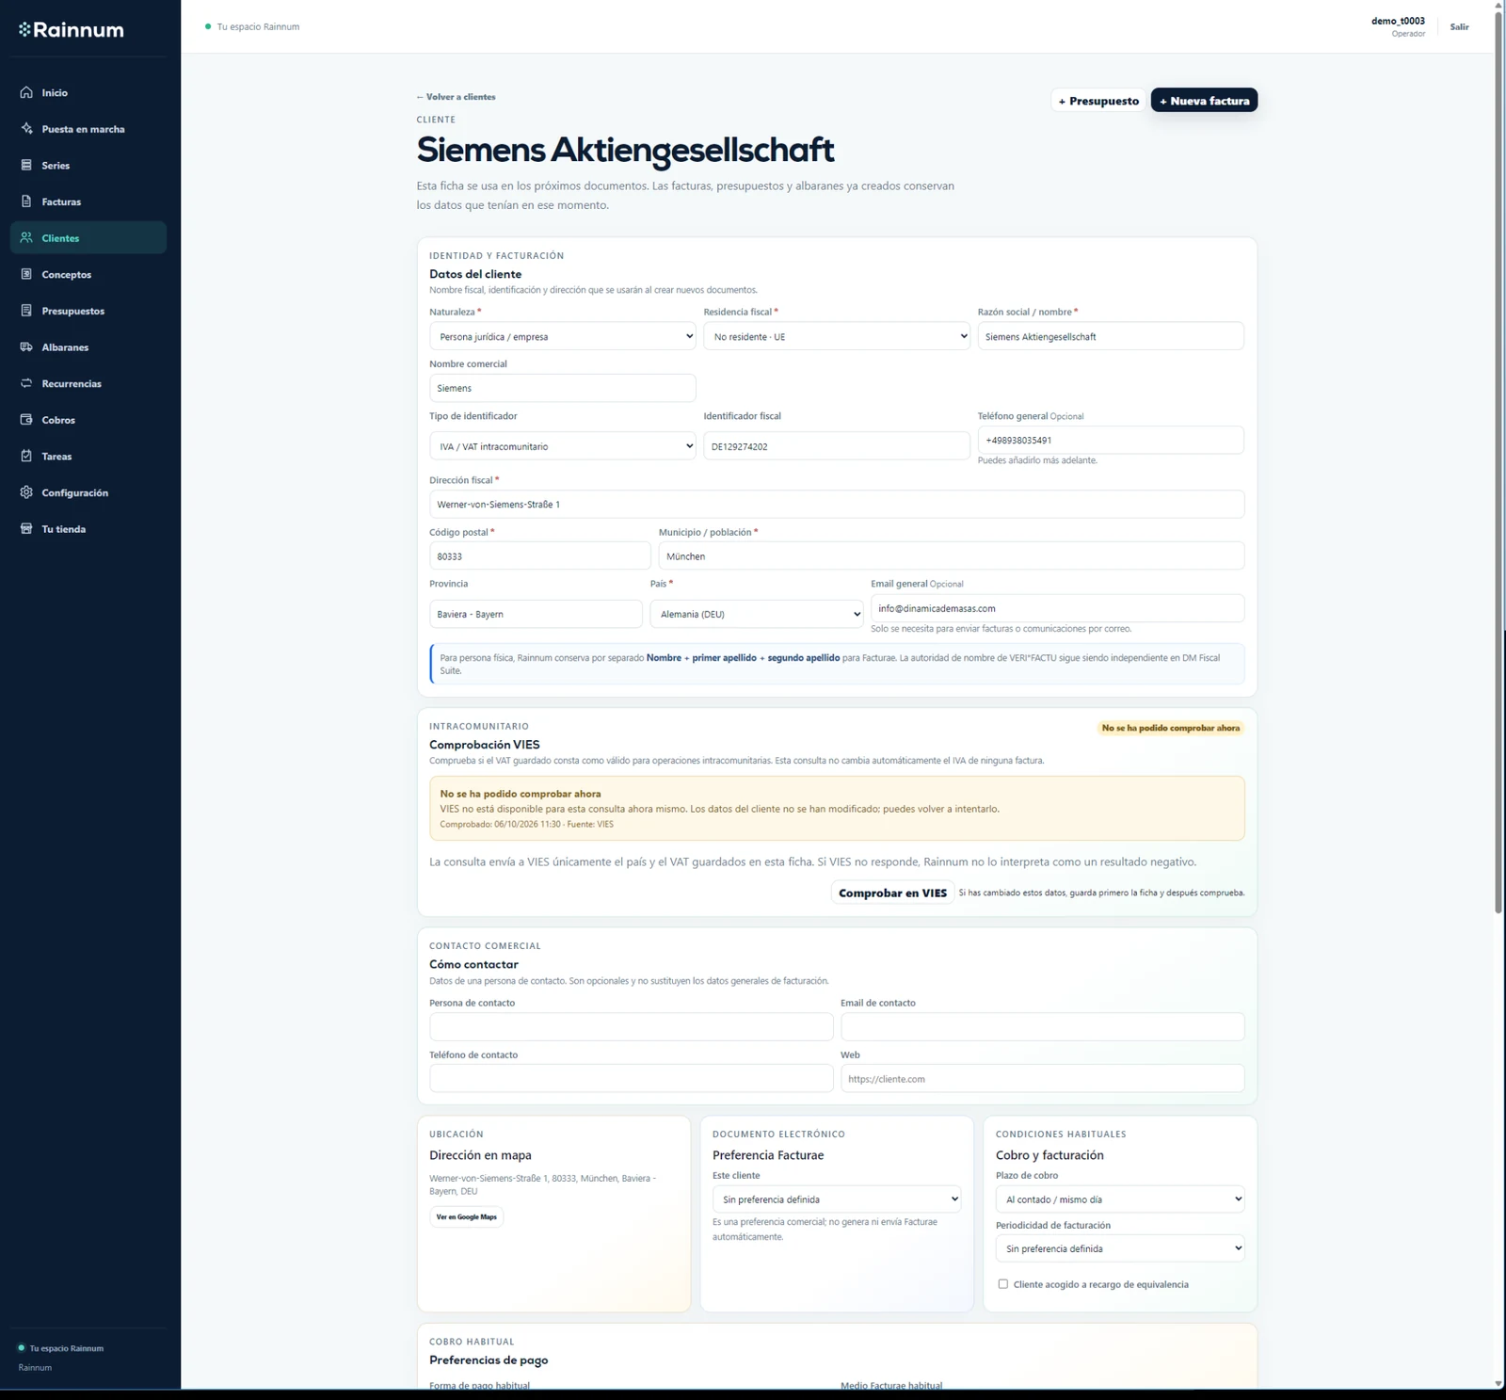Screen dimensions: 1506x1400
Task: Expand the Residencia fiscal dropdown
Action: [837, 336]
